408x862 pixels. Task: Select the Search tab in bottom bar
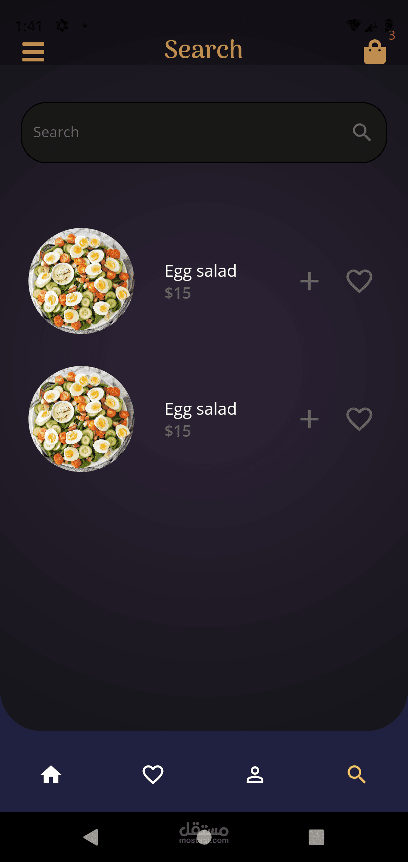[x=357, y=775]
